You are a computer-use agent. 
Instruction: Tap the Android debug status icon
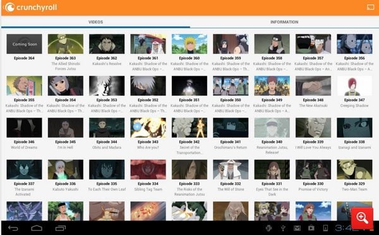pyautogui.click(x=268, y=228)
